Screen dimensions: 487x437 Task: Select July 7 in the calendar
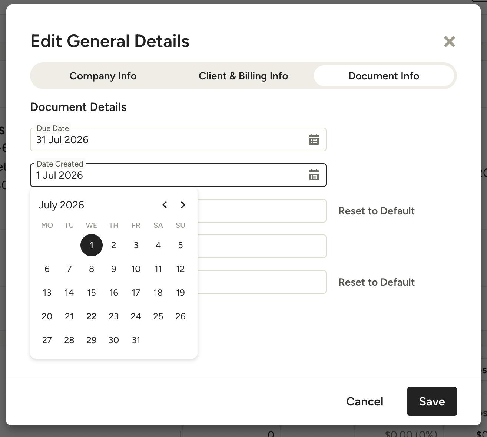click(x=69, y=269)
